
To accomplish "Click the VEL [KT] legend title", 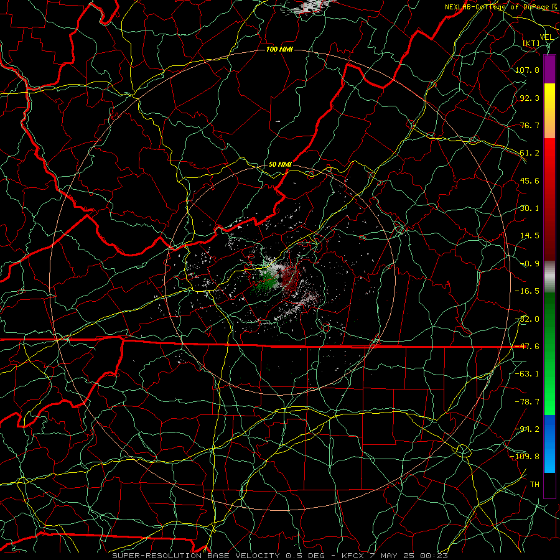I will pos(538,40).
